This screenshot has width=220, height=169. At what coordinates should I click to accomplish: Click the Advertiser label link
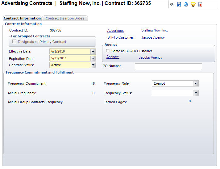(x=115, y=31)
